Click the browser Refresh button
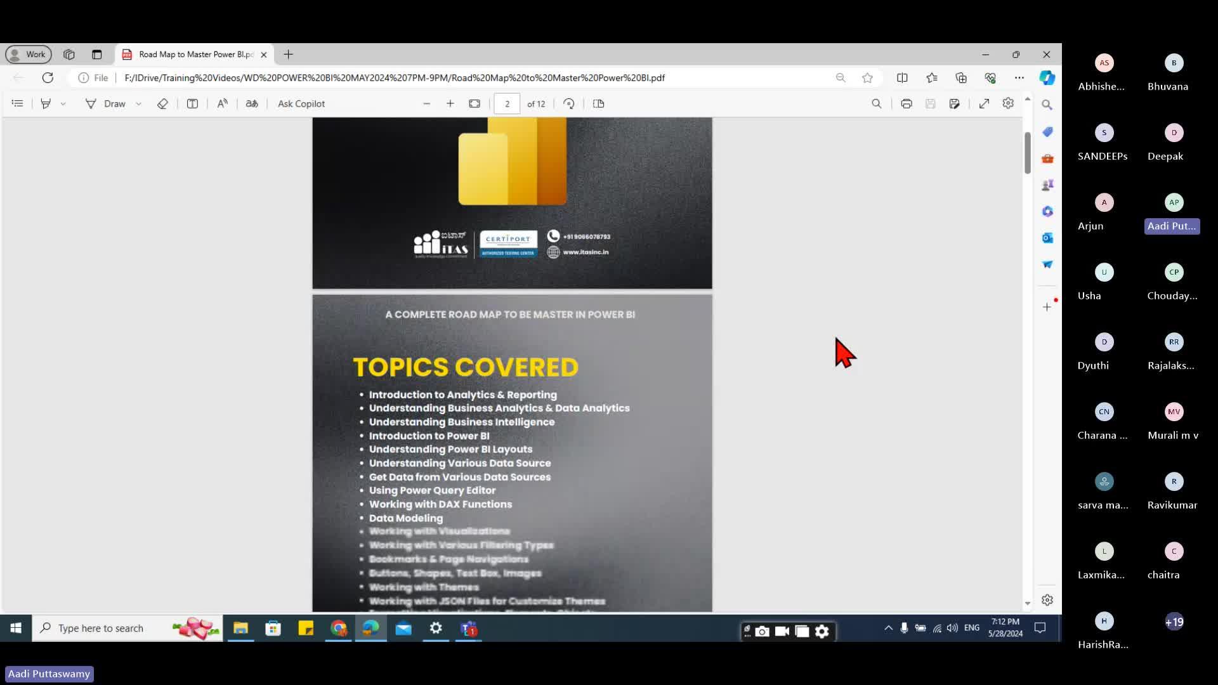 [48, 77]
